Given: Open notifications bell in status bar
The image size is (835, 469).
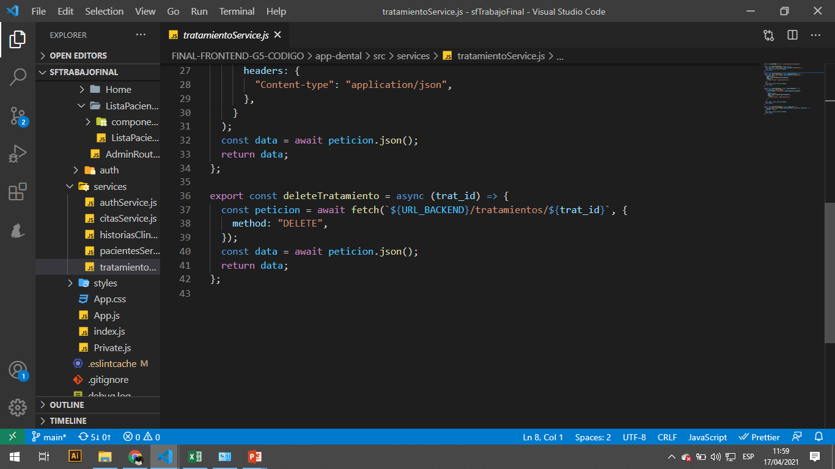Looking at the screenshot, I should [x=819, y=437].
